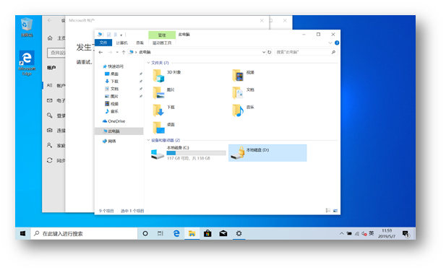Screen dimensions: 446x270
Task: Open Settings gear icon on the taskbar
Action: (x=239, y=234)
